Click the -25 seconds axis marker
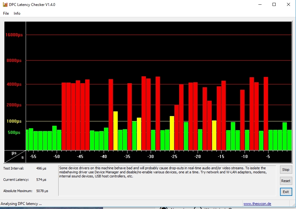The width and height of the screenshot is (296, 209). 174,156
